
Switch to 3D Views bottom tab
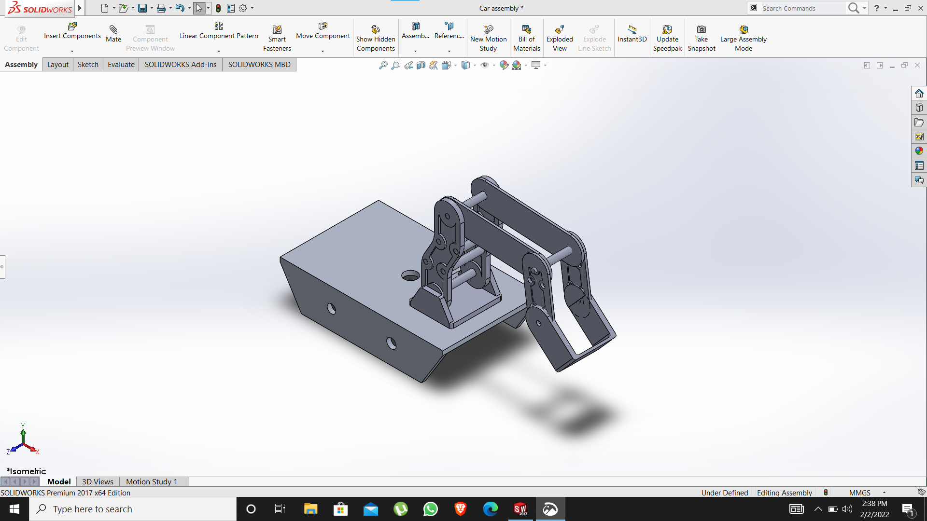pyautogui.click(x=98, y=481)
